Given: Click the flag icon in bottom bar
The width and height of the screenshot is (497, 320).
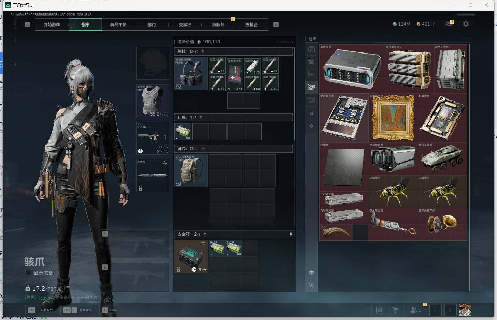Looking at the screenshot, I should 395,310.
